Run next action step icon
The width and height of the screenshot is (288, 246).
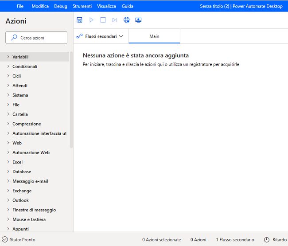click(x=115, y=20)
